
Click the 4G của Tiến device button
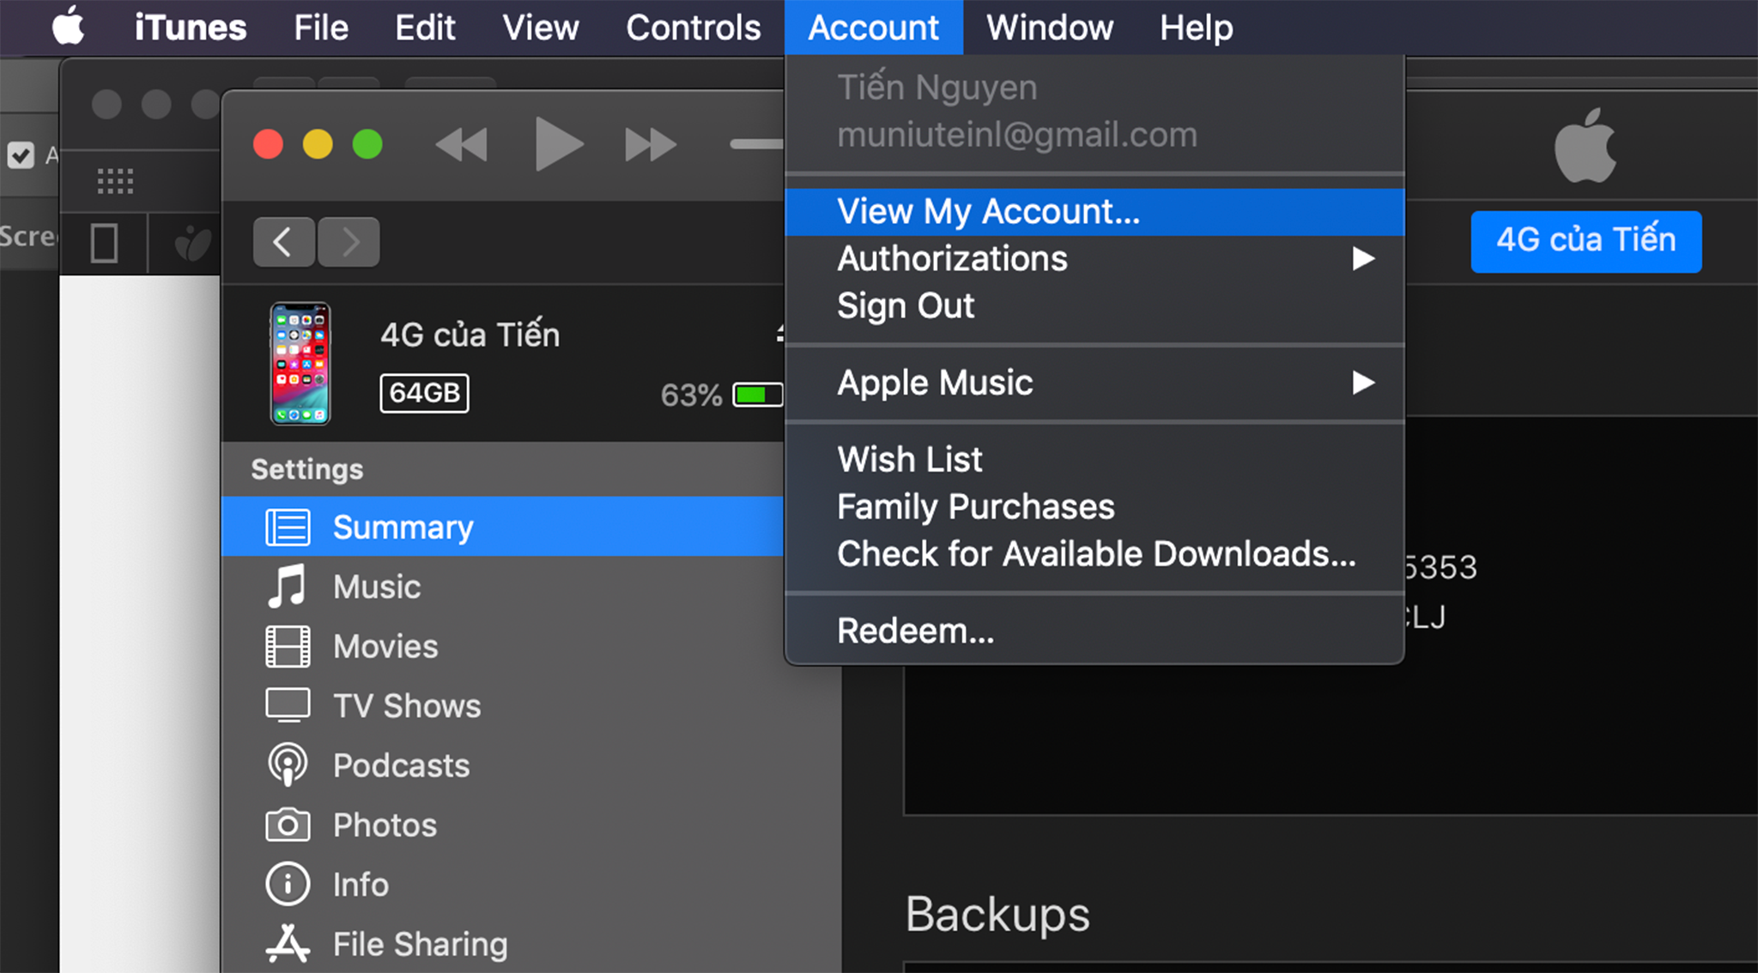click(x=1586, y=241)
